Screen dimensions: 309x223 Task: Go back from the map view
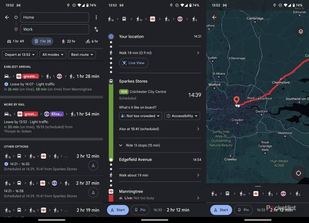pyautogui.click(x=214, y=17)
